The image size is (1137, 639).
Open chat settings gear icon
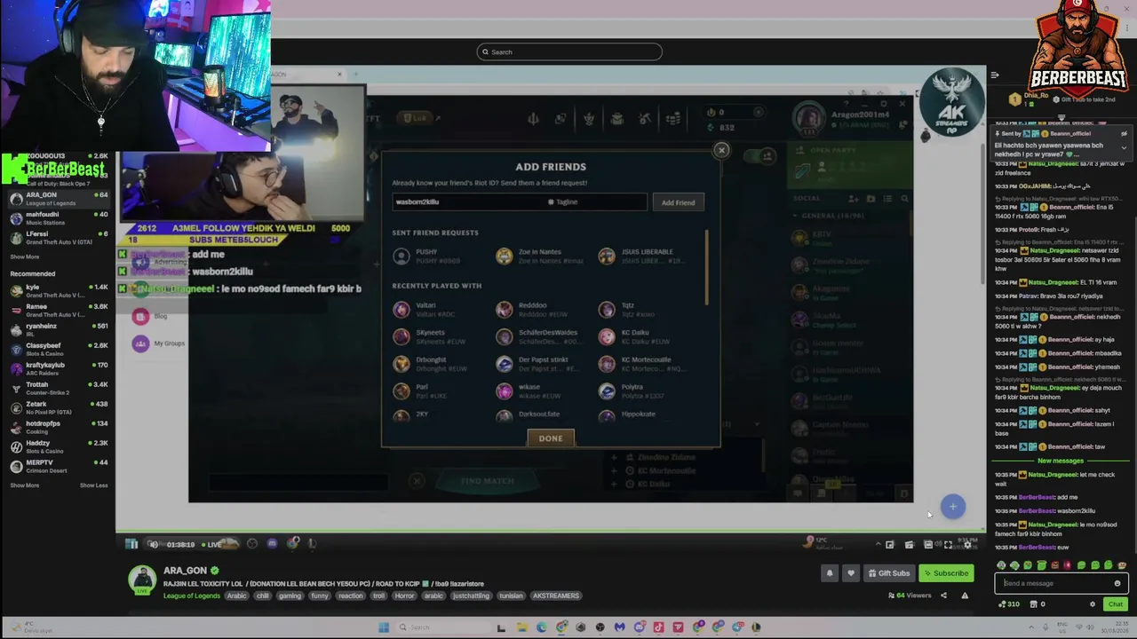coord(1093,604)
